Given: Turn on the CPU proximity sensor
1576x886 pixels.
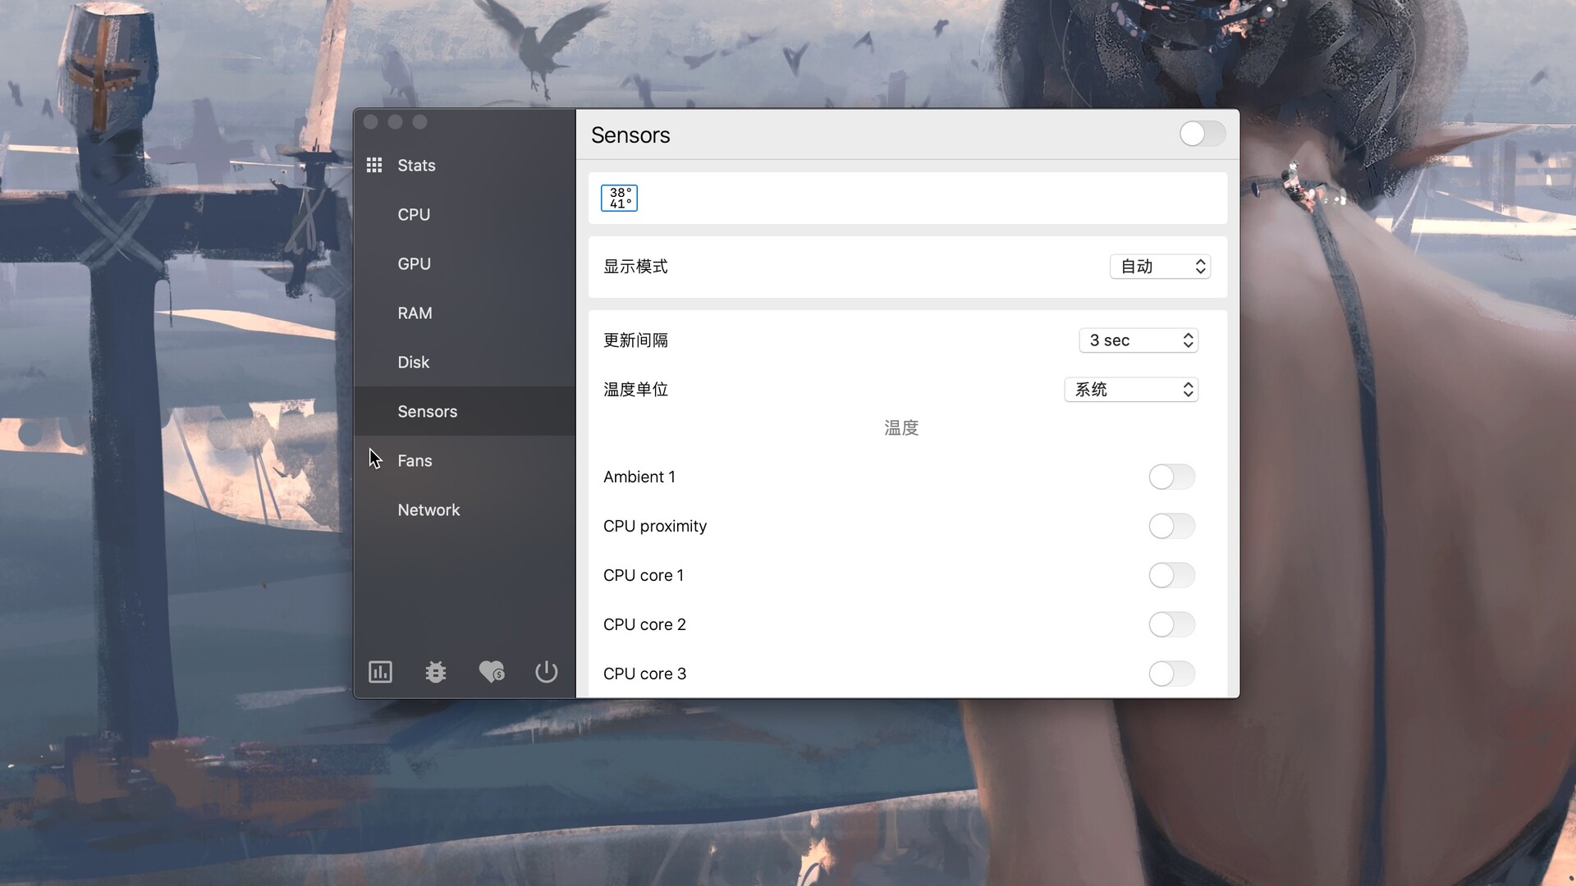Looking at the screenshot, I should click(1171, 526).
